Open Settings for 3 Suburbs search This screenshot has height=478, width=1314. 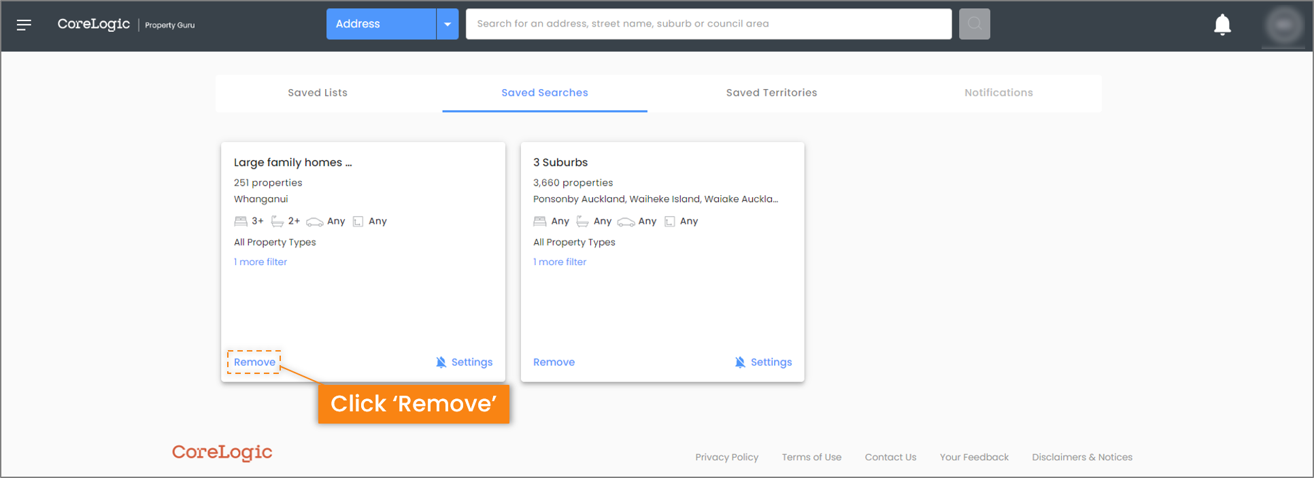coord(771,362)
